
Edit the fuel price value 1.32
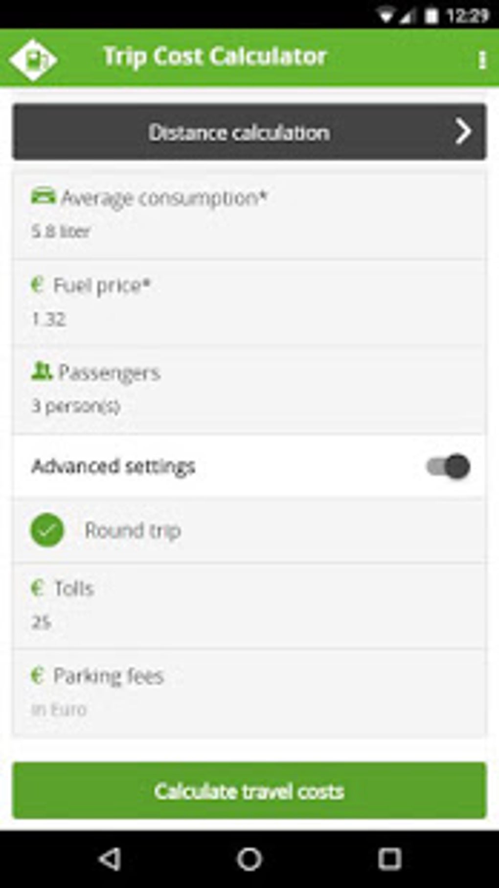(49, 319)
